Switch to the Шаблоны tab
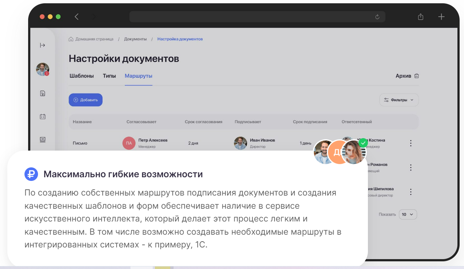 [82, 75]
